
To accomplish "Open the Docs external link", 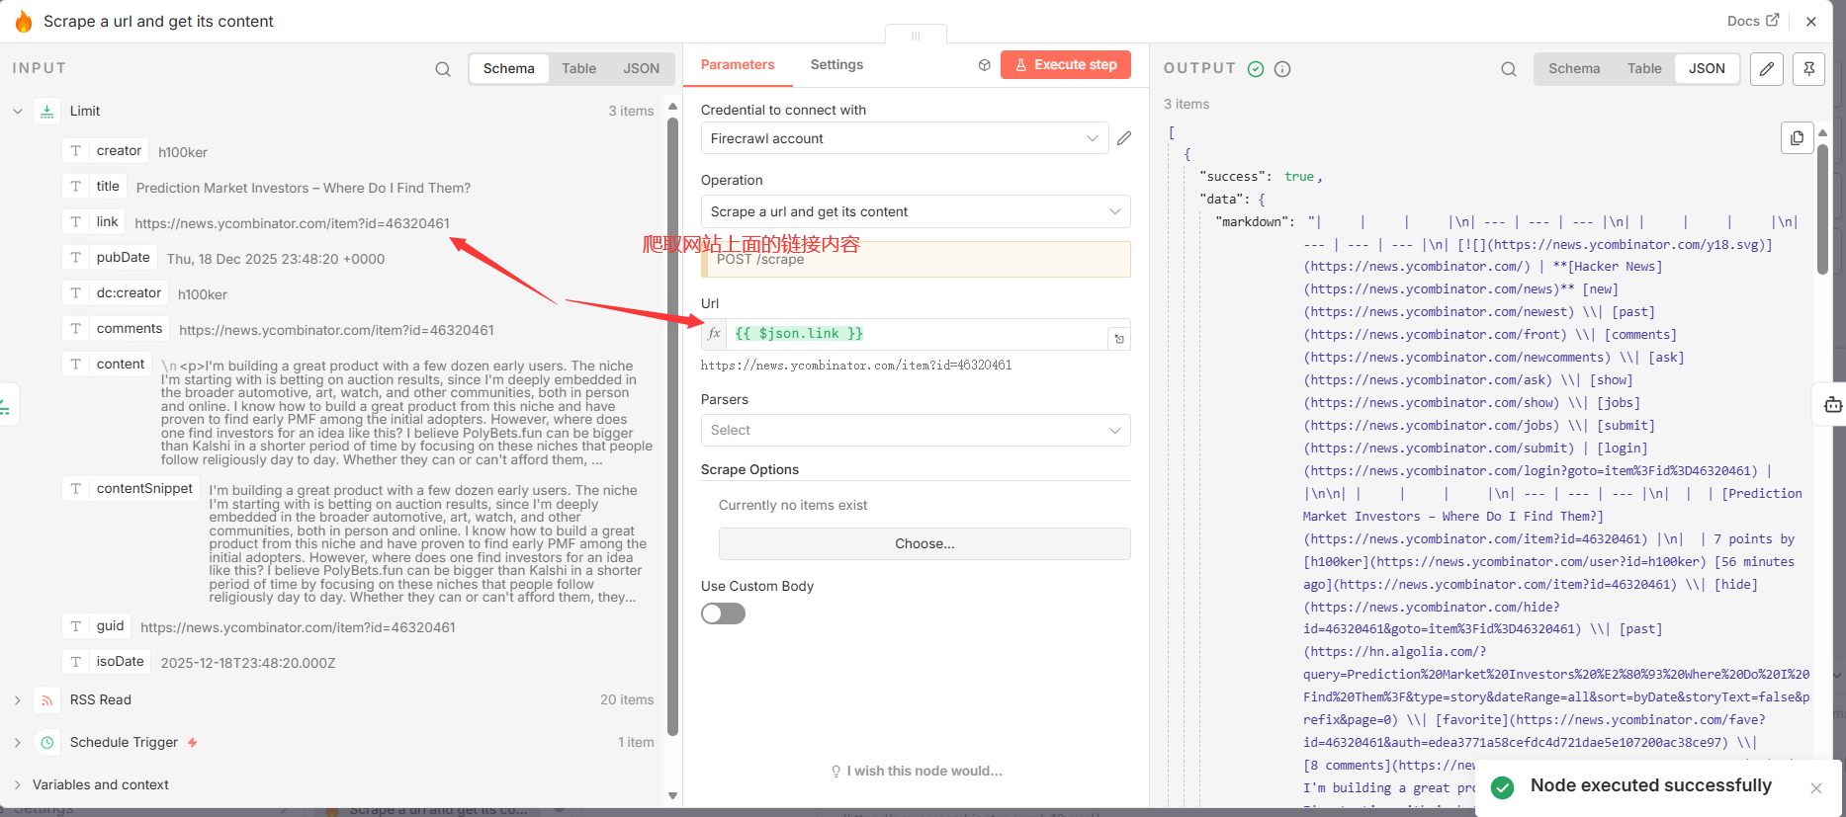I will coord(1753,21).
